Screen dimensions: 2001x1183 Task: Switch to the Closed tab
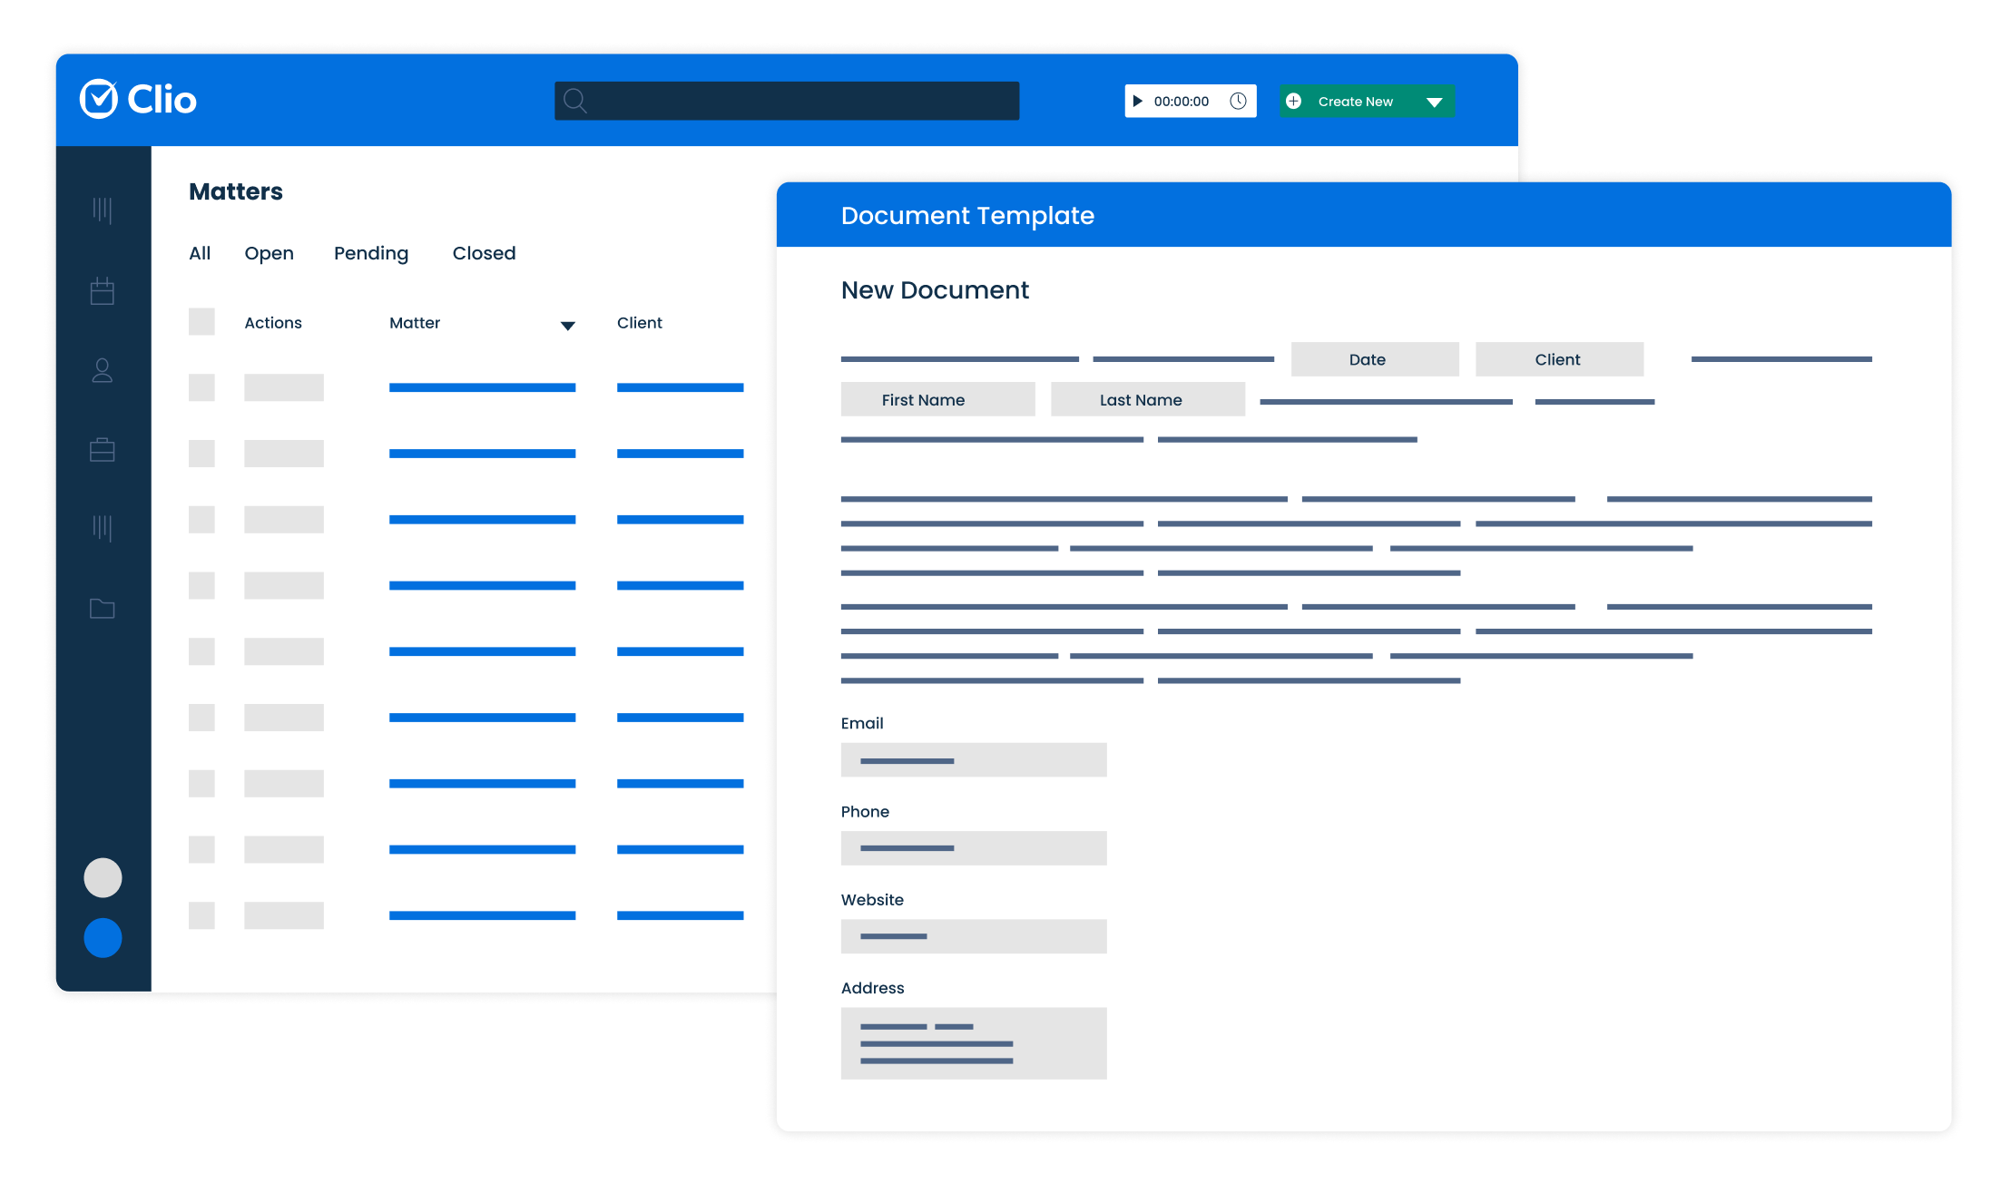coord(484,253)
